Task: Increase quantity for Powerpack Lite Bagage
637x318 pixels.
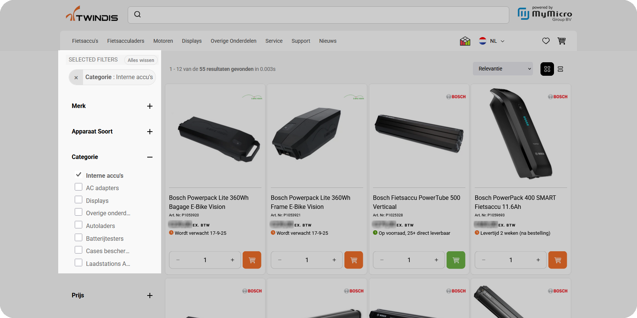Action: click(232, 260)
